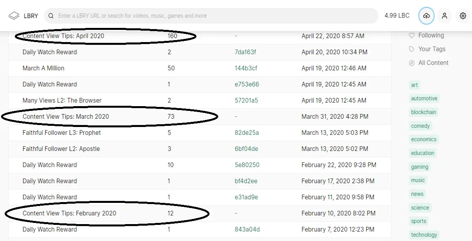Open the user account icon

point(444,16)
